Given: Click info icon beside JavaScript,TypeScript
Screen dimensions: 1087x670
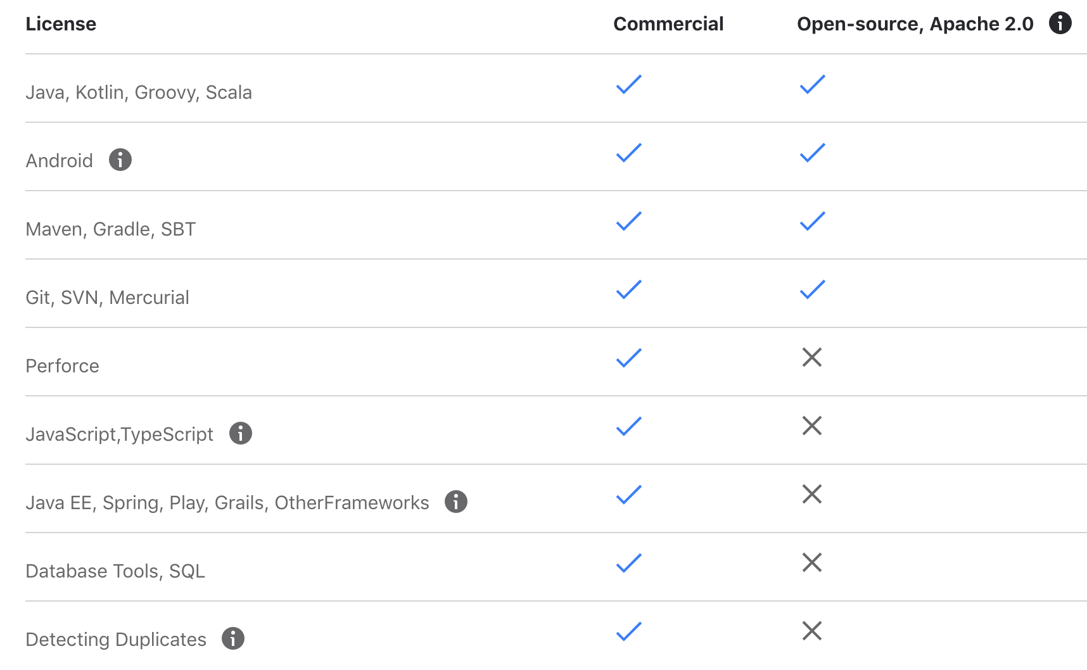Looking at the screenshot, I should [241, 433].
